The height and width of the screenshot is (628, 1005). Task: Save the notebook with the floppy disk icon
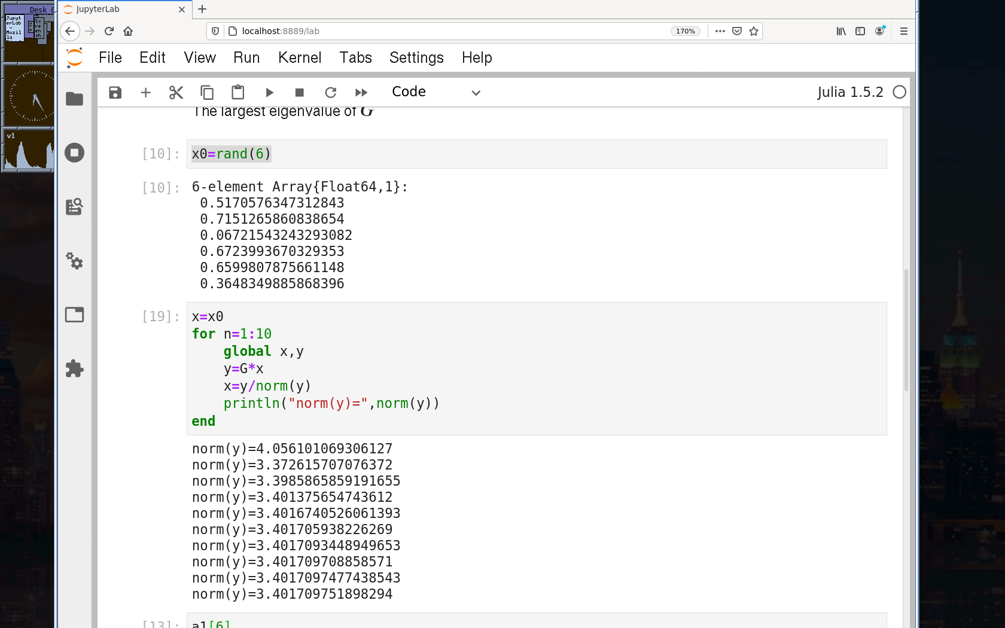coord(115,93)
